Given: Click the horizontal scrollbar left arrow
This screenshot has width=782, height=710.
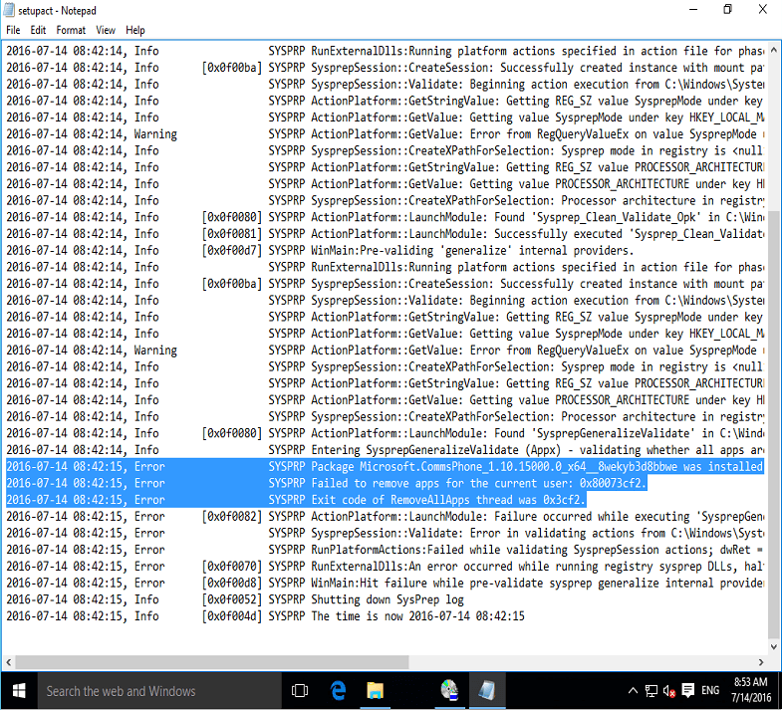Looking at the screenshot, I should [x=9, y=662].
